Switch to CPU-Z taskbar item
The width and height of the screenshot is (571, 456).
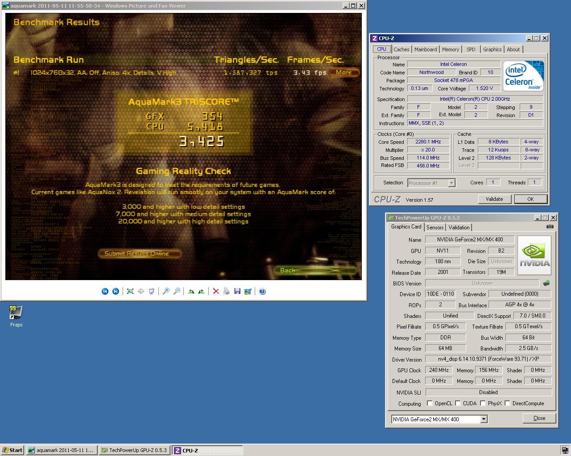point(207,450)
